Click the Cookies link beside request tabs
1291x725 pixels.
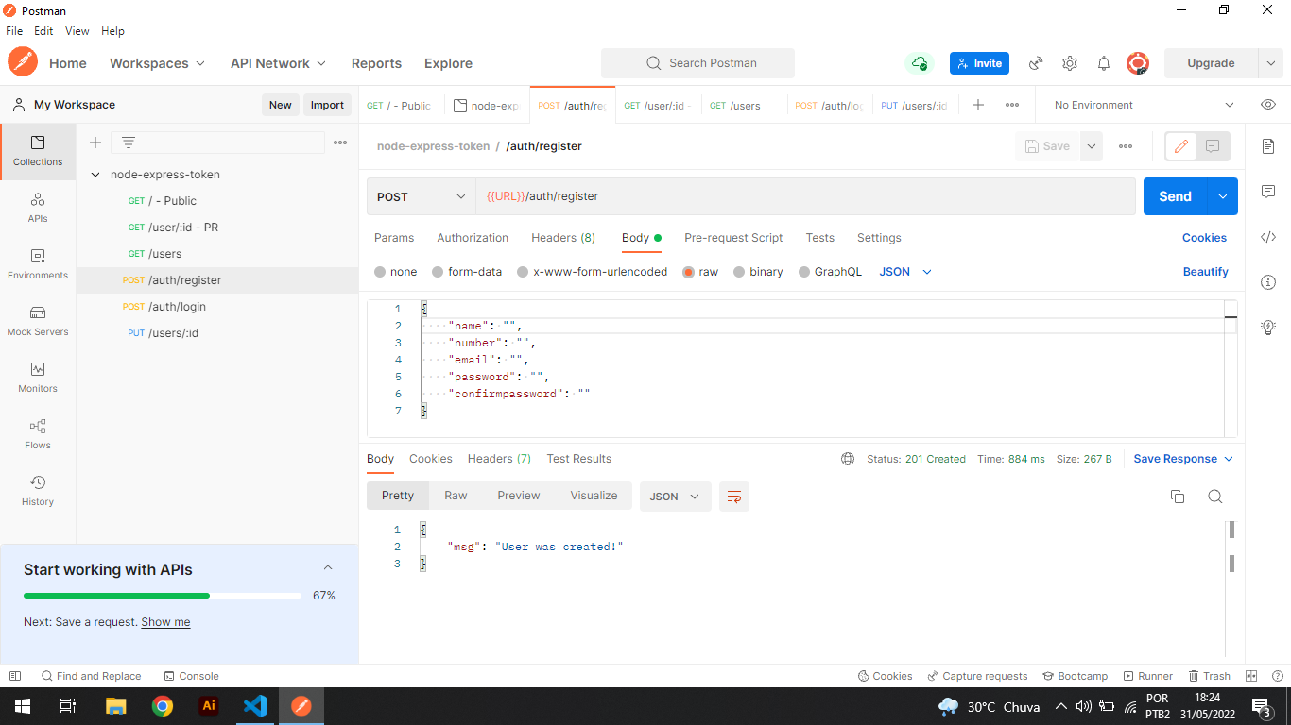click(x=1204, y=238)
